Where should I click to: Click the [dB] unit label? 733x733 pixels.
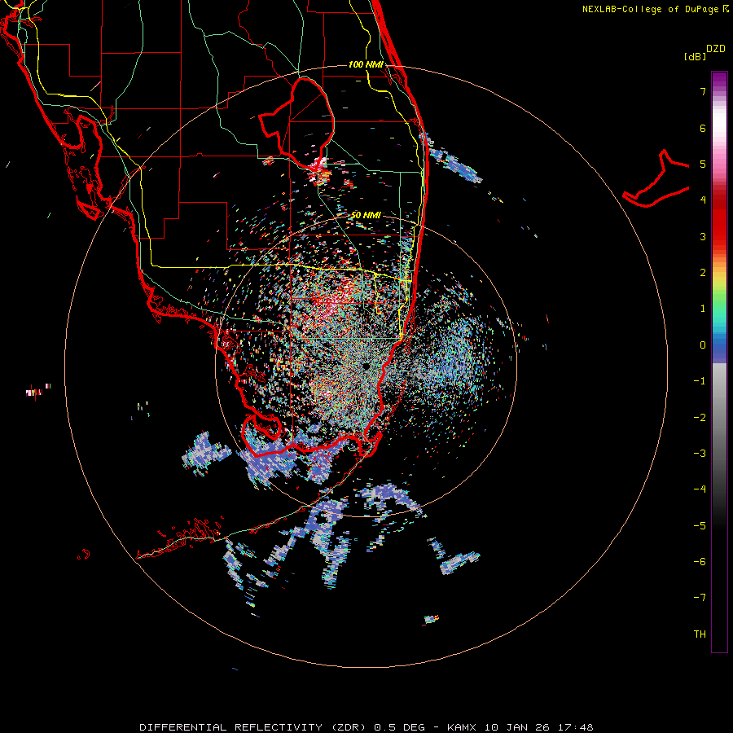696,56
